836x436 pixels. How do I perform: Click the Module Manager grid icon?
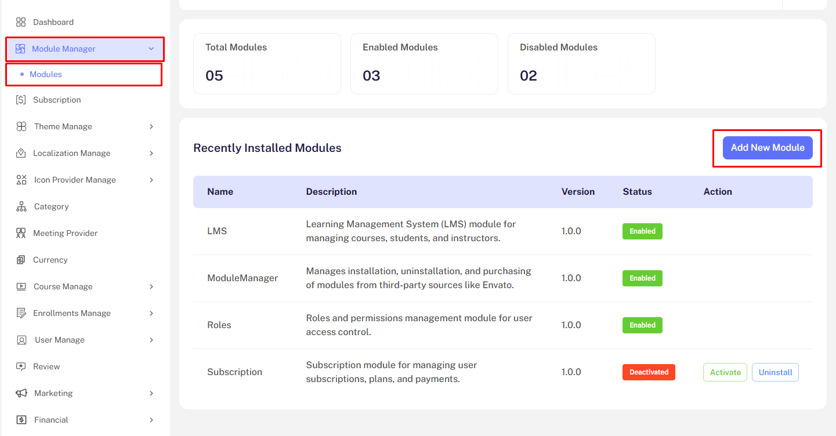click(21, 48)
